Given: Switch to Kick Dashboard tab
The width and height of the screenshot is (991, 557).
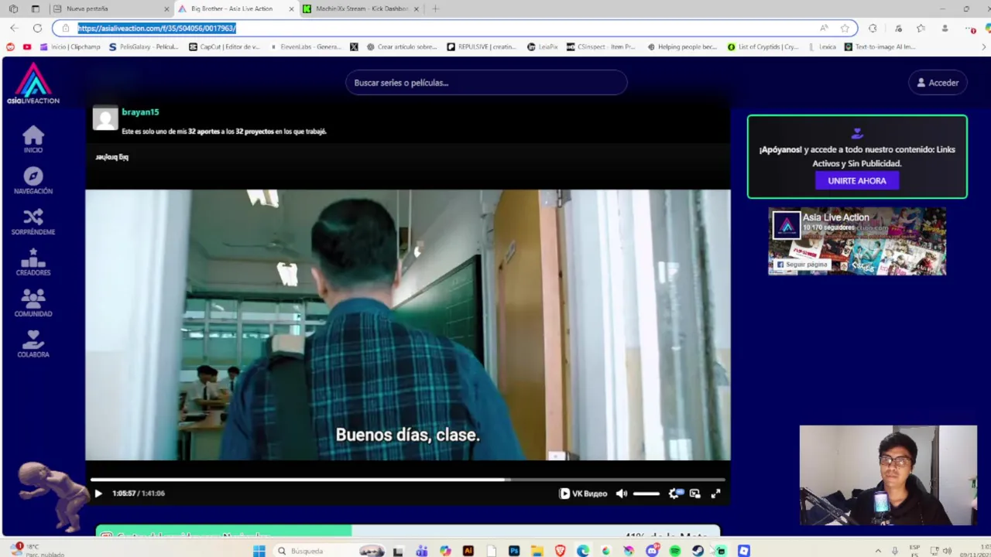Looking at the screenshot, I should tap(360, 9).
